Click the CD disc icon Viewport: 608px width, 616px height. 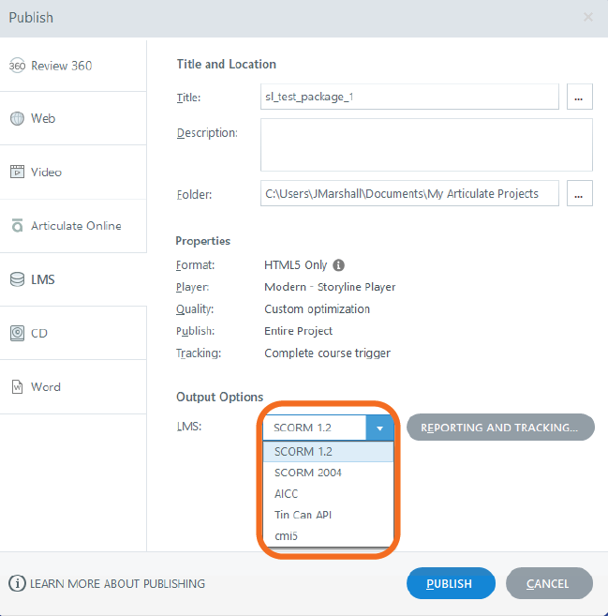[17, 333]
